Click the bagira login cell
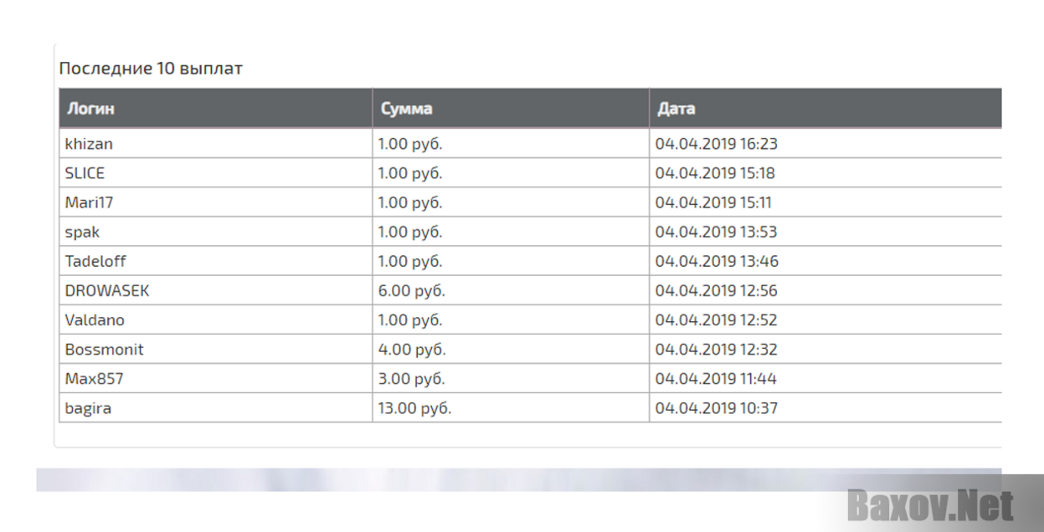Viewport: 1044px width, 532px height. 216,408
